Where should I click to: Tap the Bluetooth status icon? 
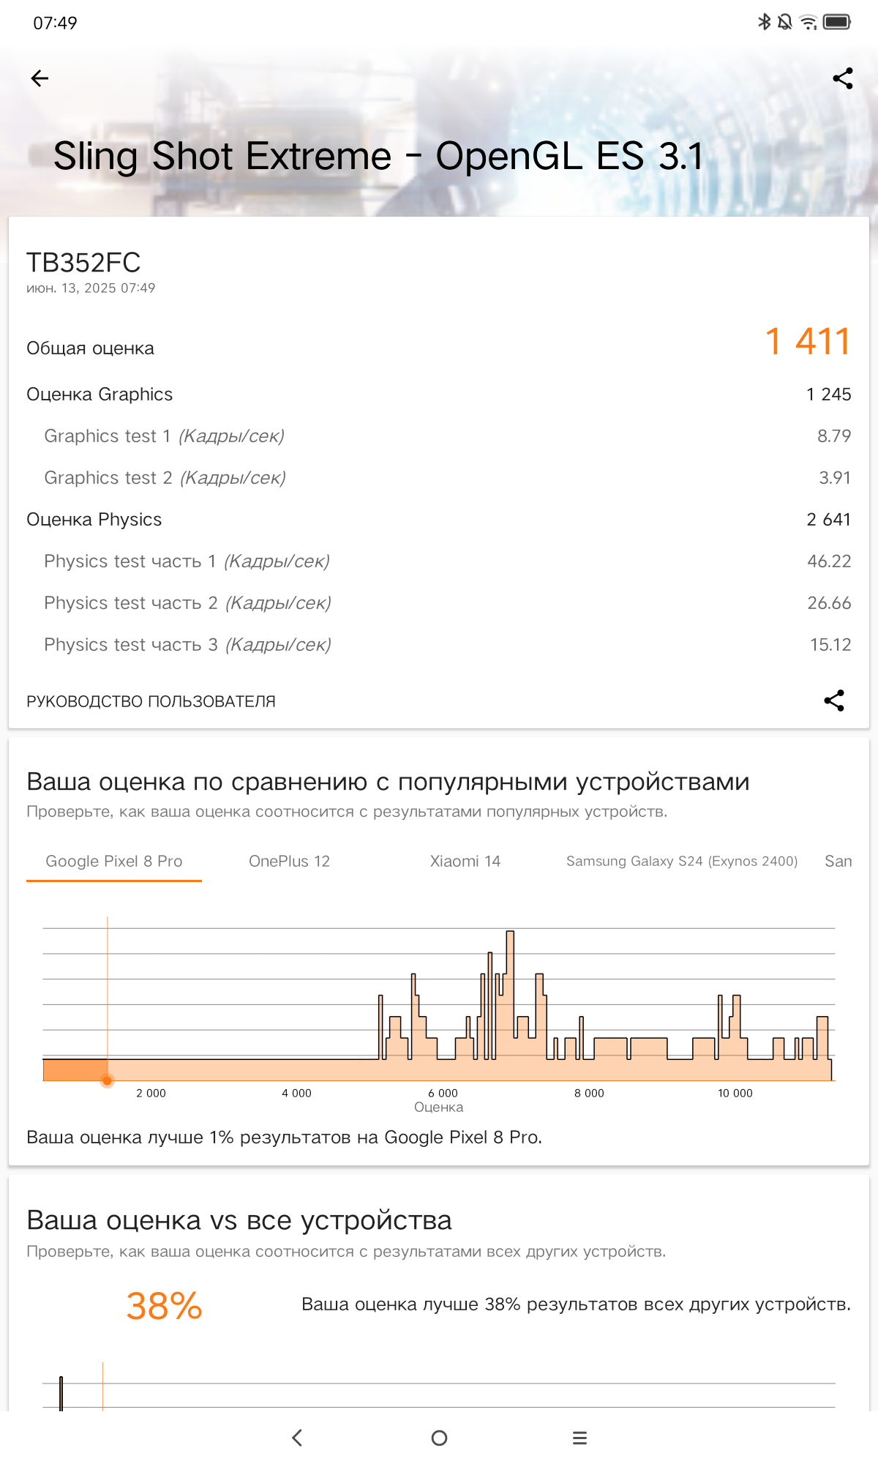click(765, 22)
